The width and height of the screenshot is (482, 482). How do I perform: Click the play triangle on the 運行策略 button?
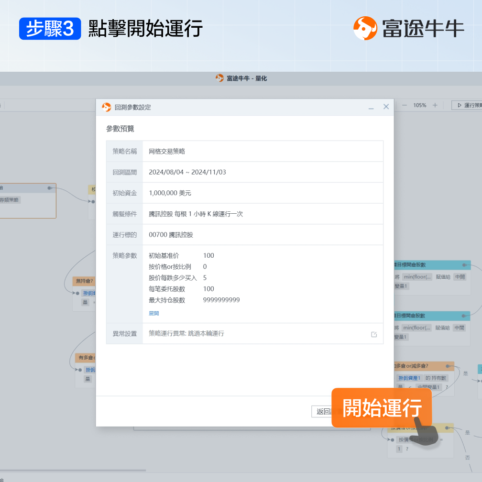[460, 105]
